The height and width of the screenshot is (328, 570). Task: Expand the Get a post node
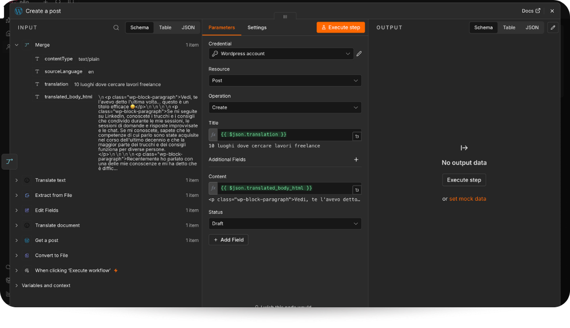(x=17, y=240)
